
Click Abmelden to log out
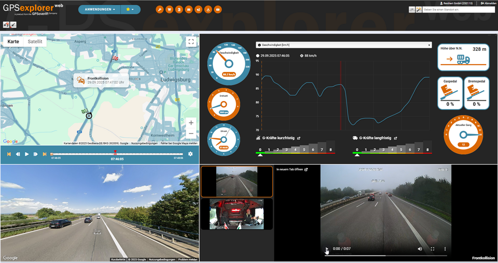pyautogui.click(x=488, y=3)
